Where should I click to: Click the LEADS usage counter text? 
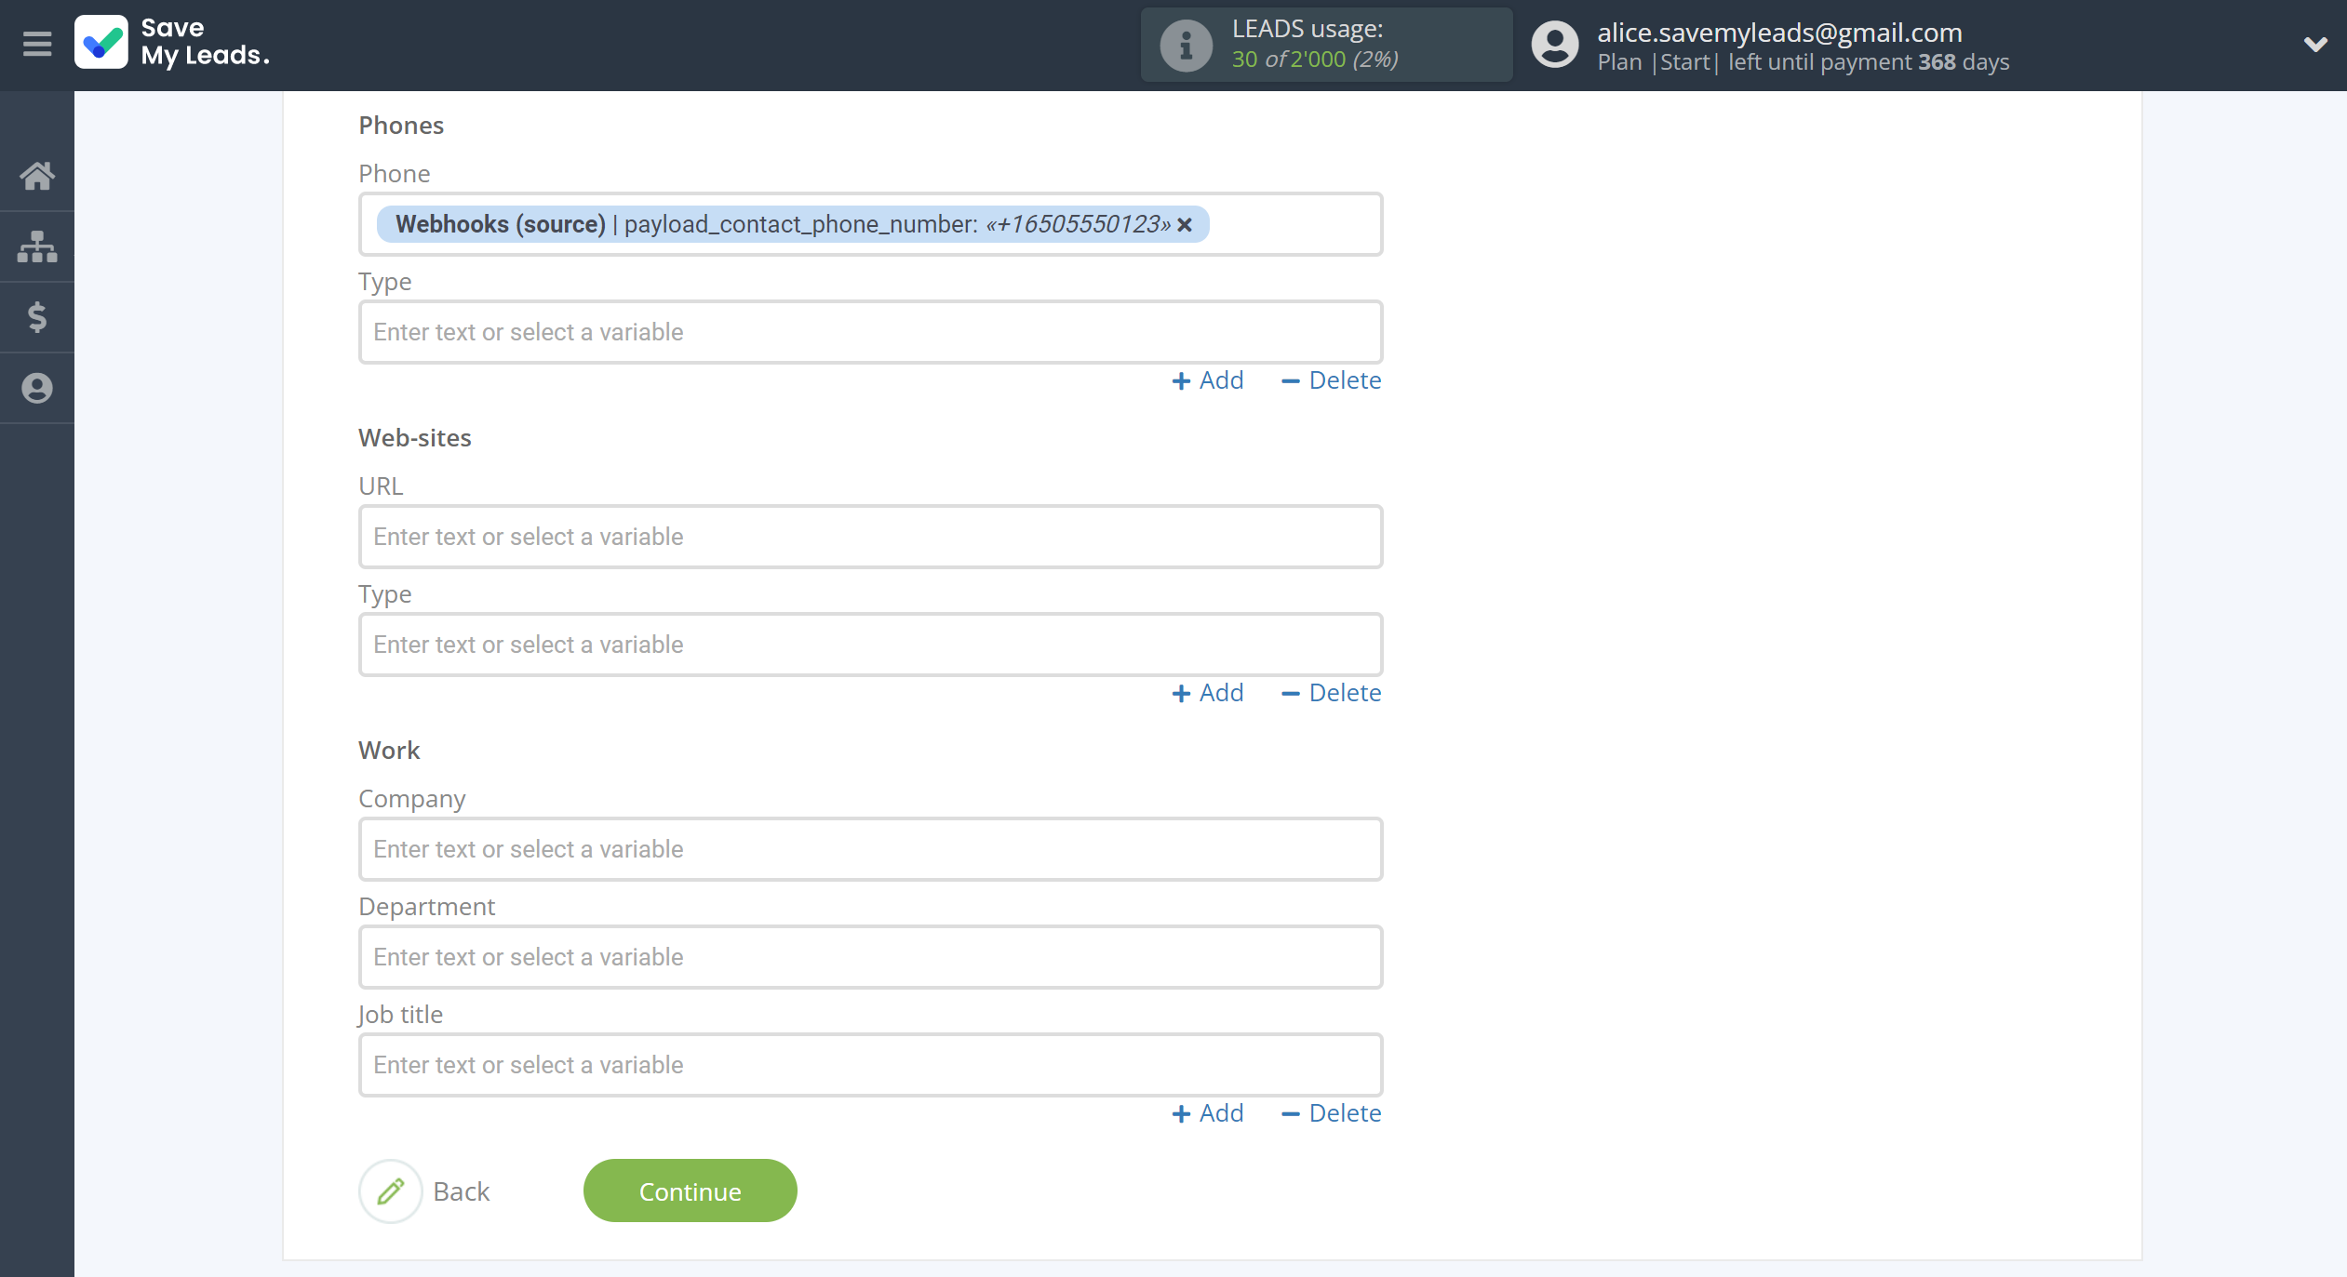(x=1314, y=59)
